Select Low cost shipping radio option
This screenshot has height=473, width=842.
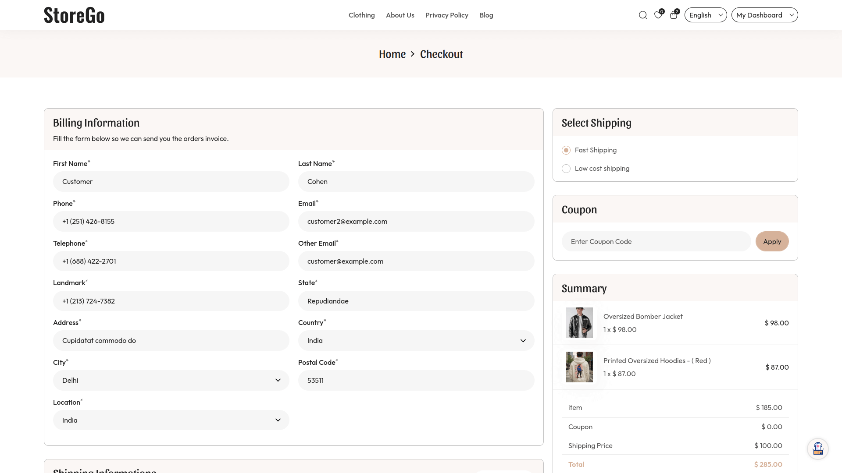(x=566, y=169)
